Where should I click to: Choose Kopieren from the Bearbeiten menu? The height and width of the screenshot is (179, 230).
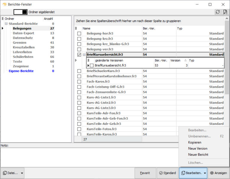195,142
